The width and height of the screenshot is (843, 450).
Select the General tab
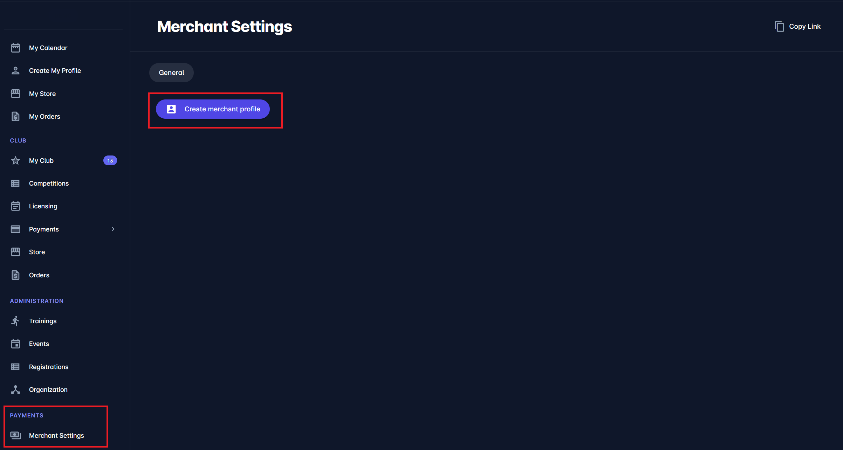171,72
